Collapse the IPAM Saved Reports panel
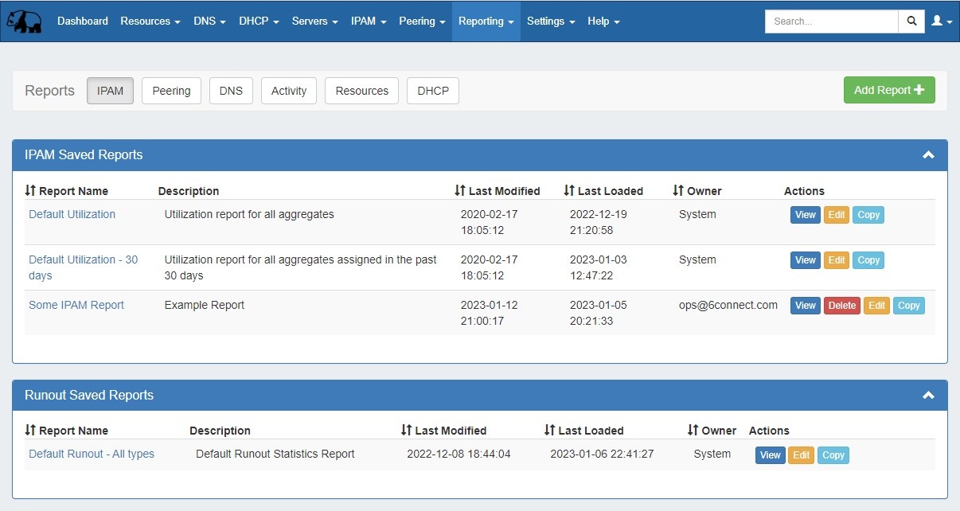 [x=928, y=155]
